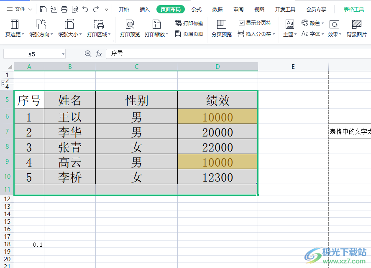
Task: Expand the arrow next to 文件
Action: [30, 10]
